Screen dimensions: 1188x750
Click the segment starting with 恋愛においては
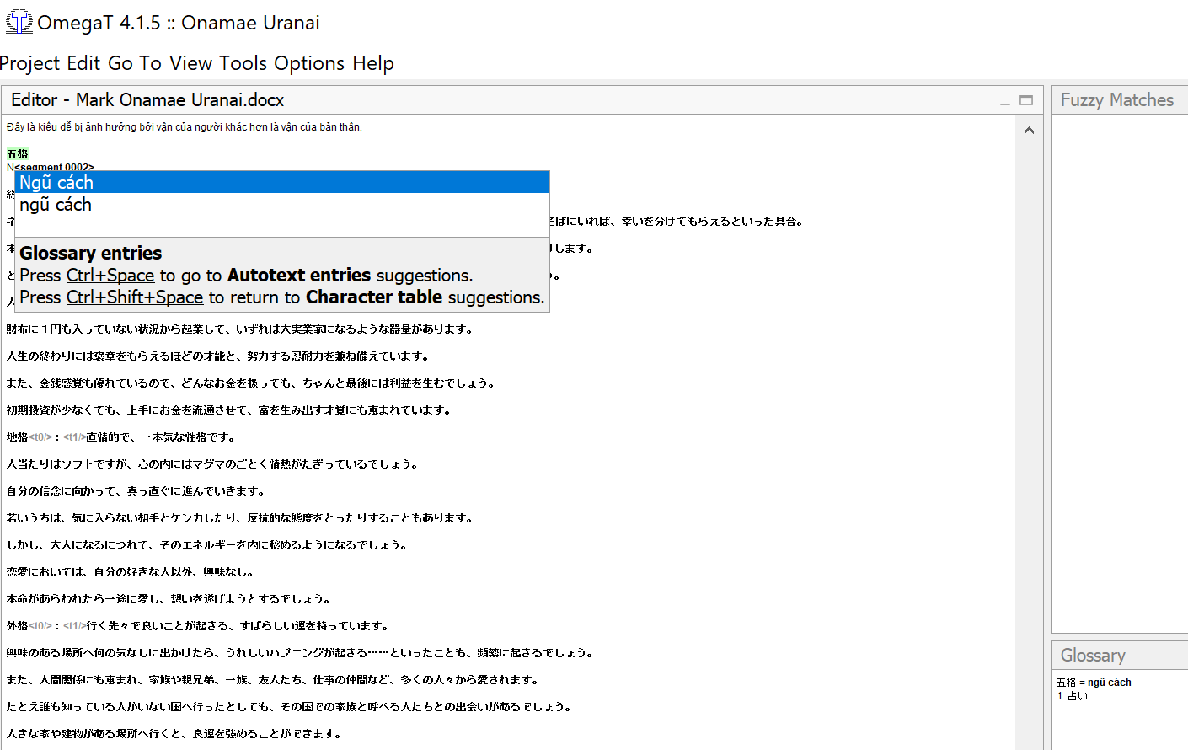click(x=130, y=572)
